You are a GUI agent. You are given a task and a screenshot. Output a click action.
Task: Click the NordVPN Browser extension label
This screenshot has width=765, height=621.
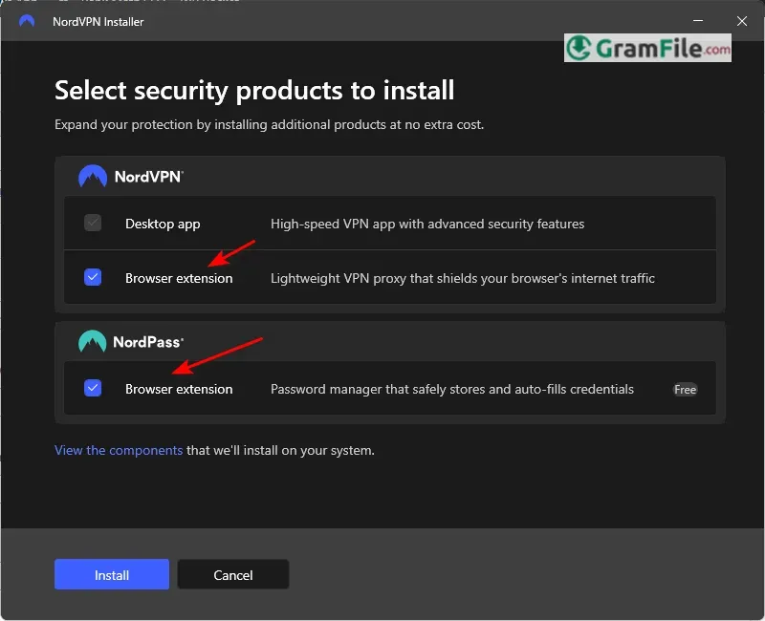pos(179,278)
